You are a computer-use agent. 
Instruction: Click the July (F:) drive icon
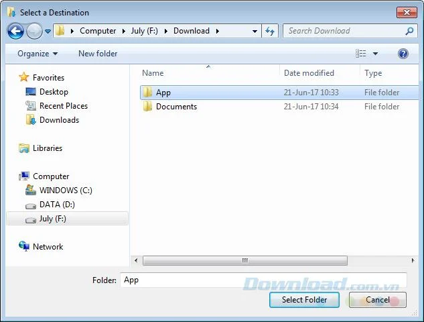point(31,220)
